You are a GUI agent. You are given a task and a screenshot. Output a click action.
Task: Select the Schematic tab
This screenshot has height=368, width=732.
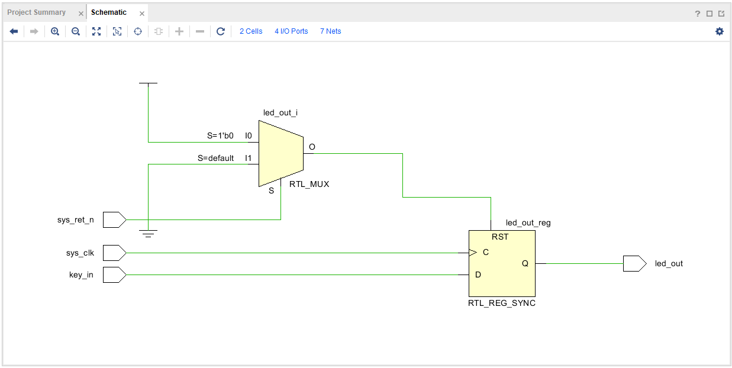[x=109, y=12]
